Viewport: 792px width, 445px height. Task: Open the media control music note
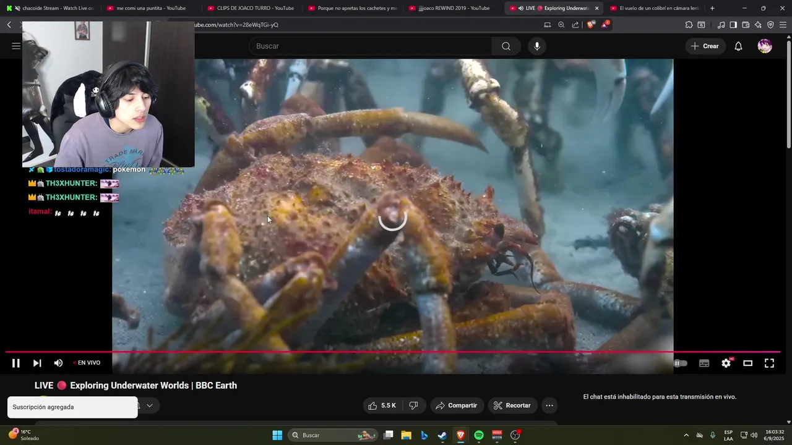click(721, 25)
